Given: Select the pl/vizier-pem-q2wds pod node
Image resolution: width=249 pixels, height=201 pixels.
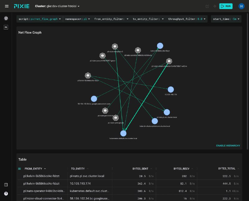Looking at the screenshot, I should [115, 118].
